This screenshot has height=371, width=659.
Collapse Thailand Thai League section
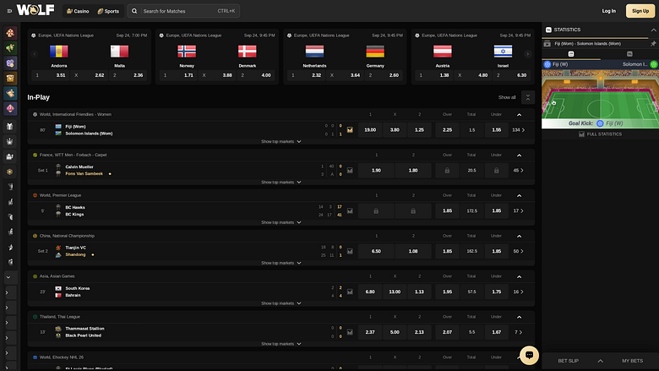tap(519, 317)
